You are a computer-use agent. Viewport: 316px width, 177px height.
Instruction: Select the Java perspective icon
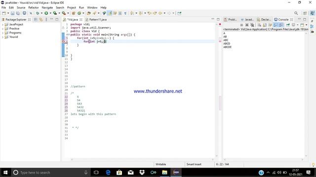click(312, 13)
